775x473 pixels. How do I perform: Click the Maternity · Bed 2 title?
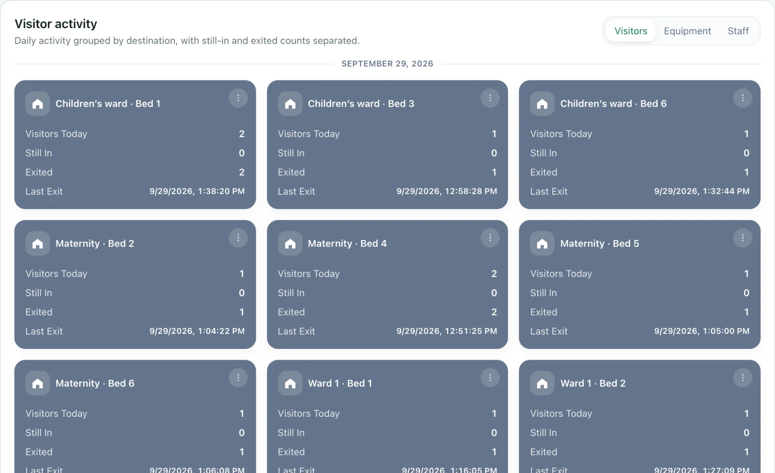tap(95, 244)
